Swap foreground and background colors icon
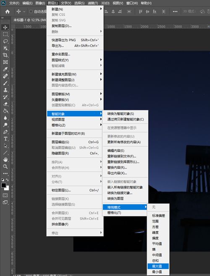This screenshot has height=276, width=210. coord(7,180)
